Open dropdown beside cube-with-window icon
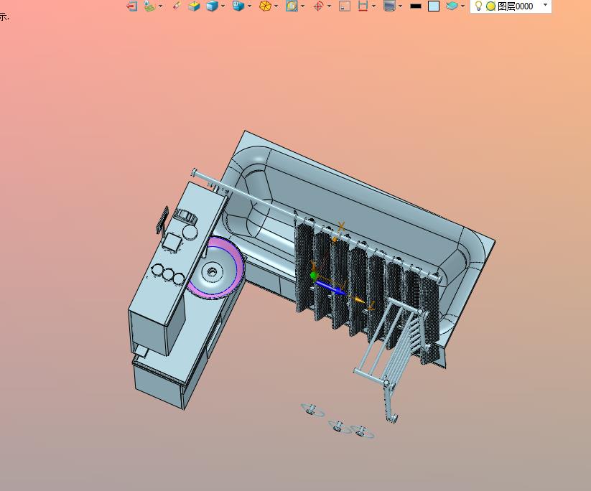 pyautogui.click(x=249, y=6)
